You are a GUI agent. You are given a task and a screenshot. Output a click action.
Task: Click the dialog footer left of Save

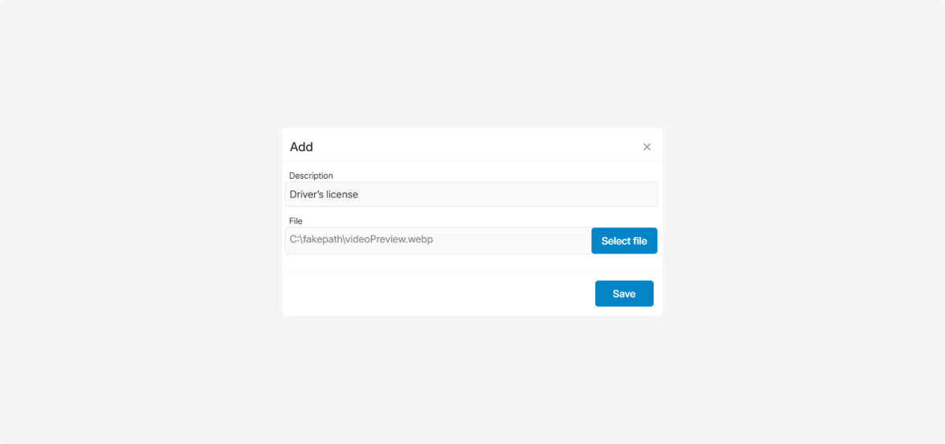click(x=433, y=294)
